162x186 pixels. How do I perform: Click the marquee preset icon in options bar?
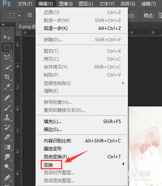12,16
